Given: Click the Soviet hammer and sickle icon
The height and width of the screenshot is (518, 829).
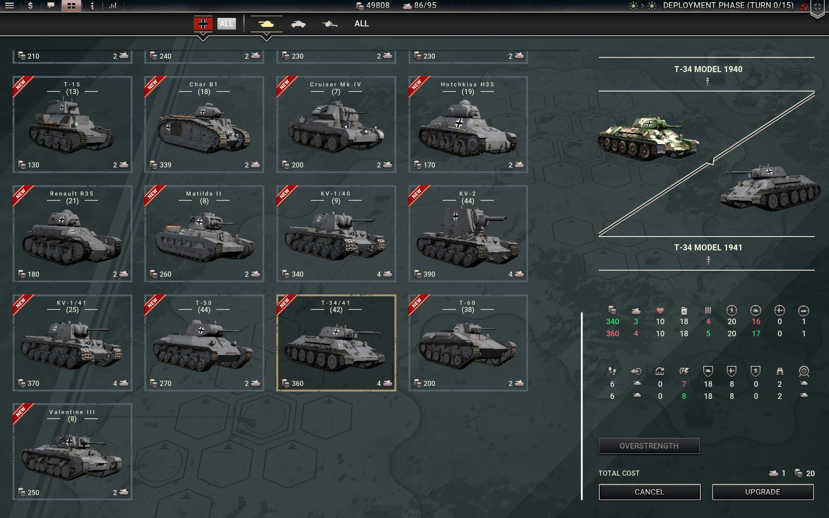Looking at the screenshot, I should point(804,6).
